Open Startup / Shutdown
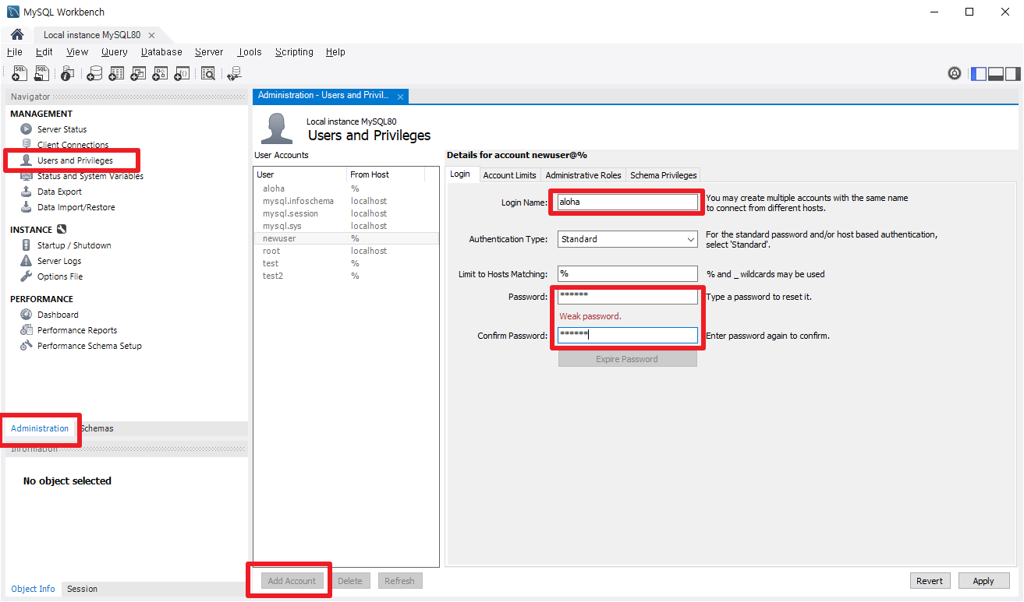 (x=74, y=245)
